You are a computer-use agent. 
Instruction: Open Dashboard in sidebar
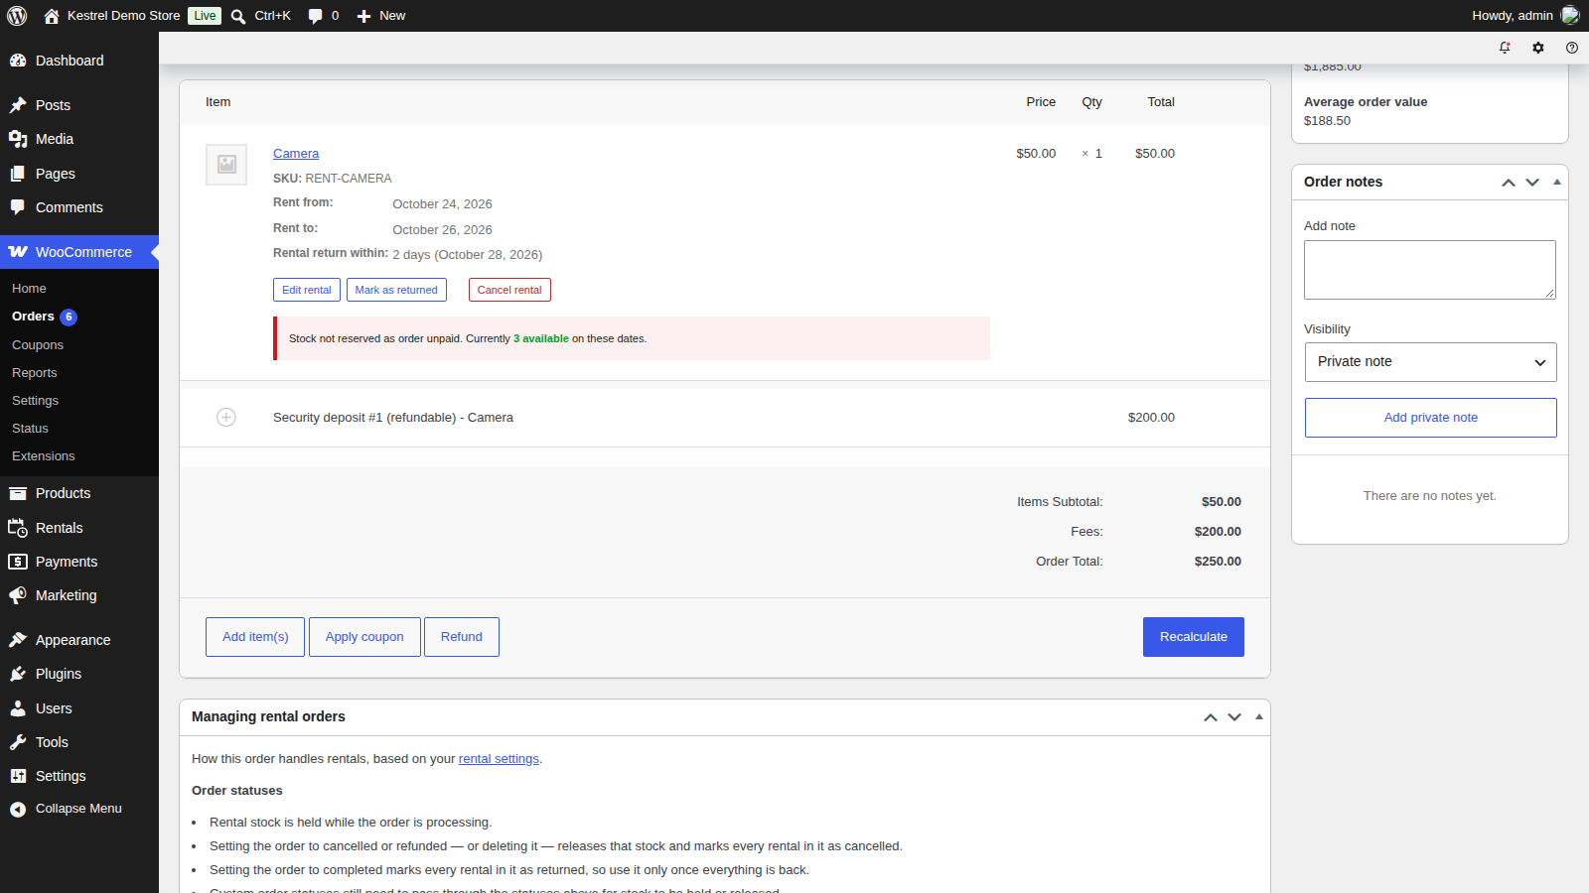click(x=79, y=61)
